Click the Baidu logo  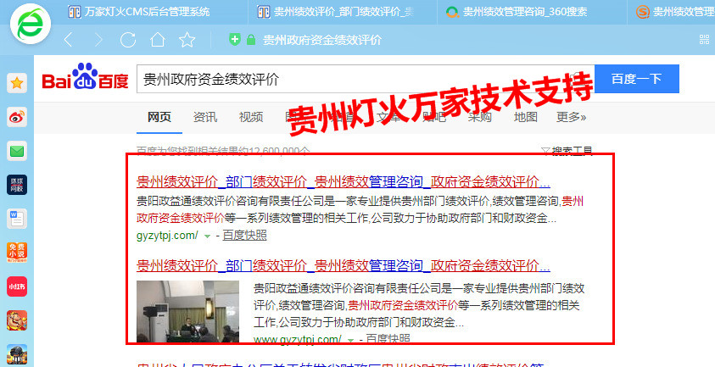(x=86, y=76)
